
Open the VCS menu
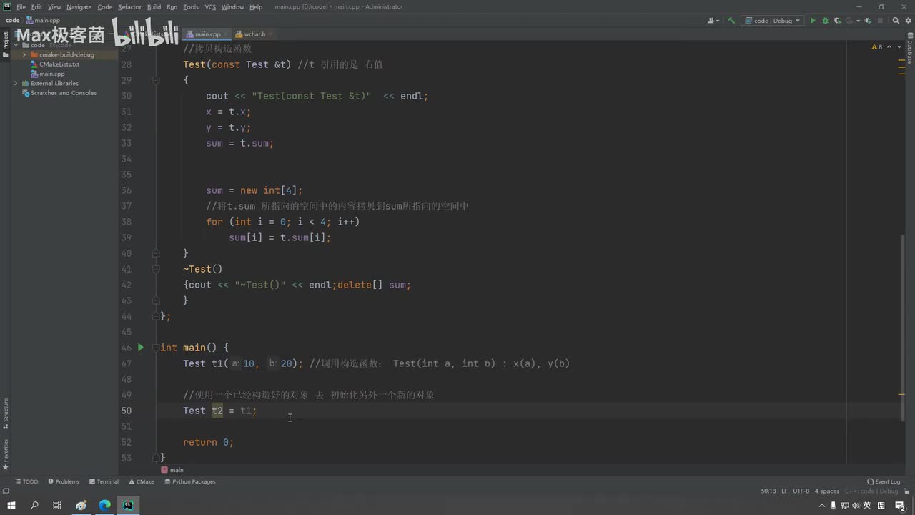click(210, 6)
